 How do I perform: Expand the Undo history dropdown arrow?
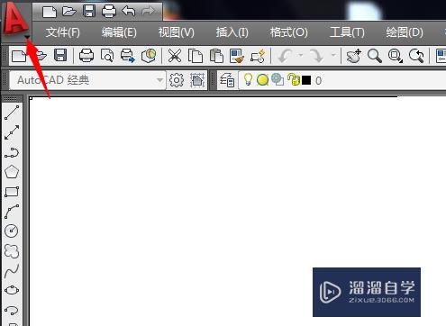coord(301,55)
